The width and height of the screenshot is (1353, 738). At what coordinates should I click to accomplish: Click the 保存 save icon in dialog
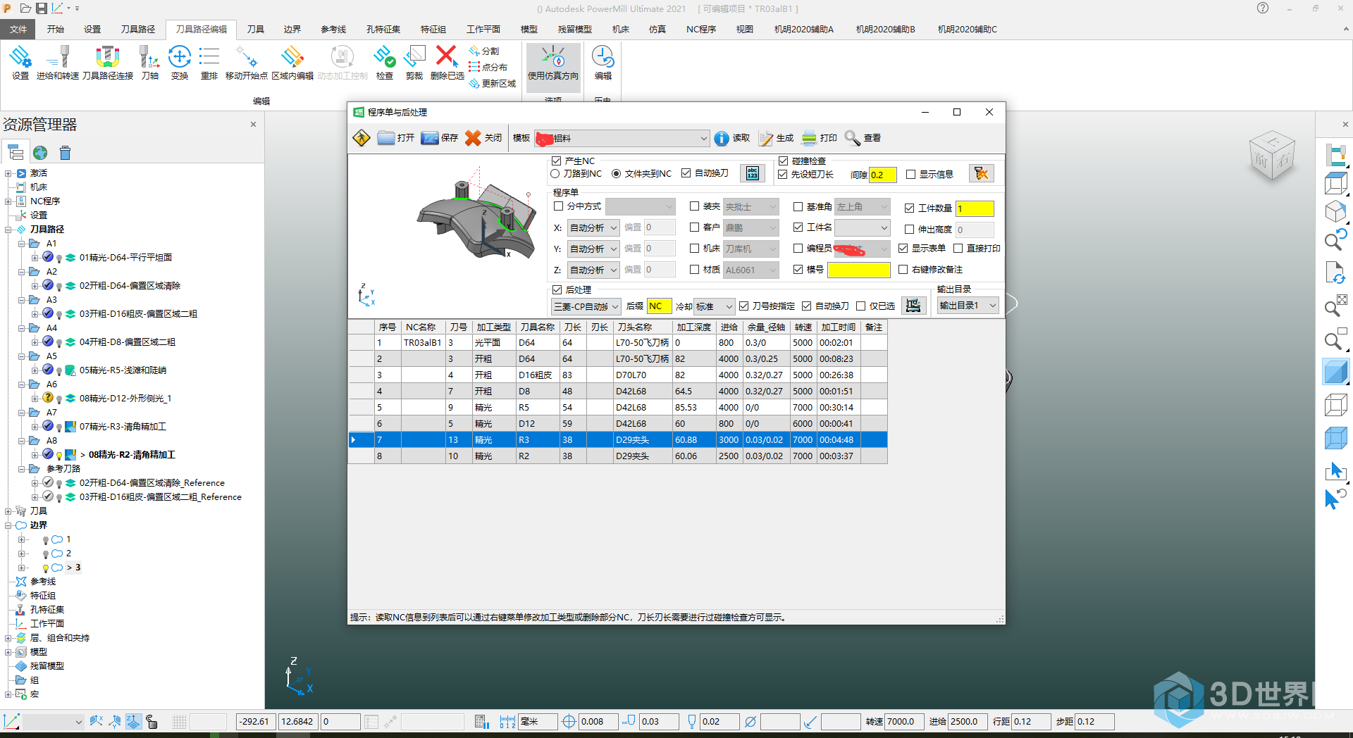[x=440, y=138]
